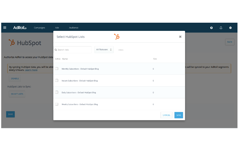The image size is (239, 151).
Task: Check the Weekly Subscribers list checkbox
Action: [x=57, y=104]
